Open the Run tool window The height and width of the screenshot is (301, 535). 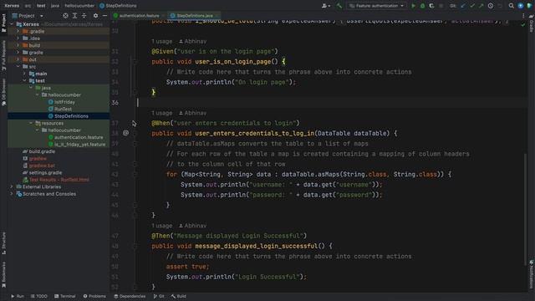[17, 296]
